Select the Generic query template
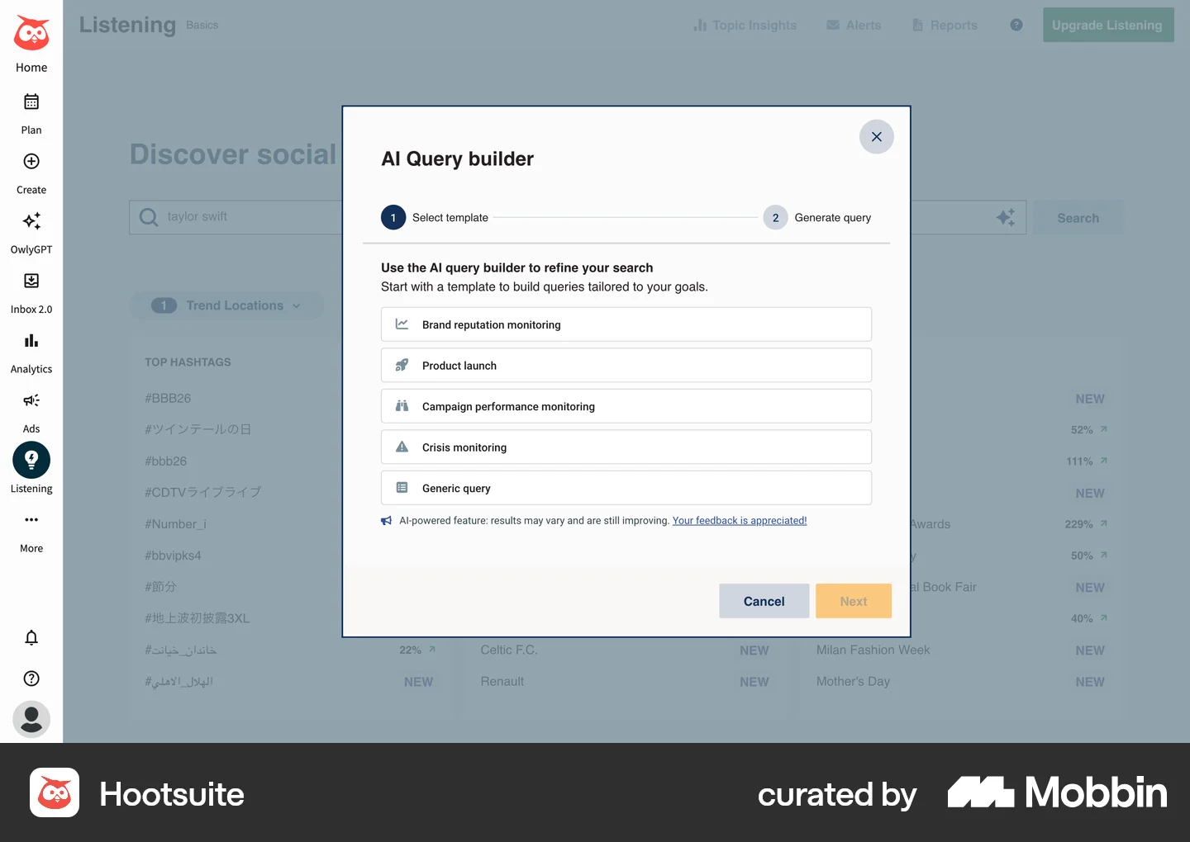Viewport: 1190px width, 842px height. tap(626, 488)
